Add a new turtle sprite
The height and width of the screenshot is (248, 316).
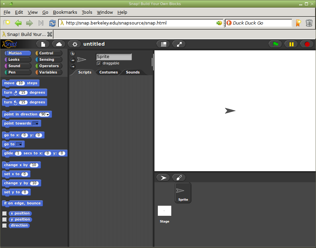click(x=163, y=178)
